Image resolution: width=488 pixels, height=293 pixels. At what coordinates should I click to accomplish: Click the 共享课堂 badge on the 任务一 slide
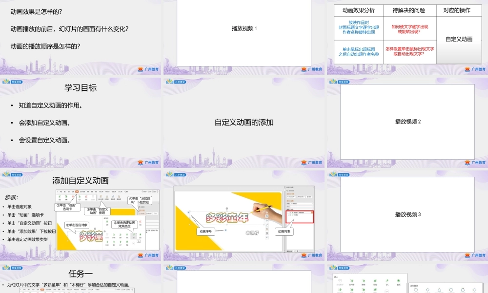tap(16, 269)
